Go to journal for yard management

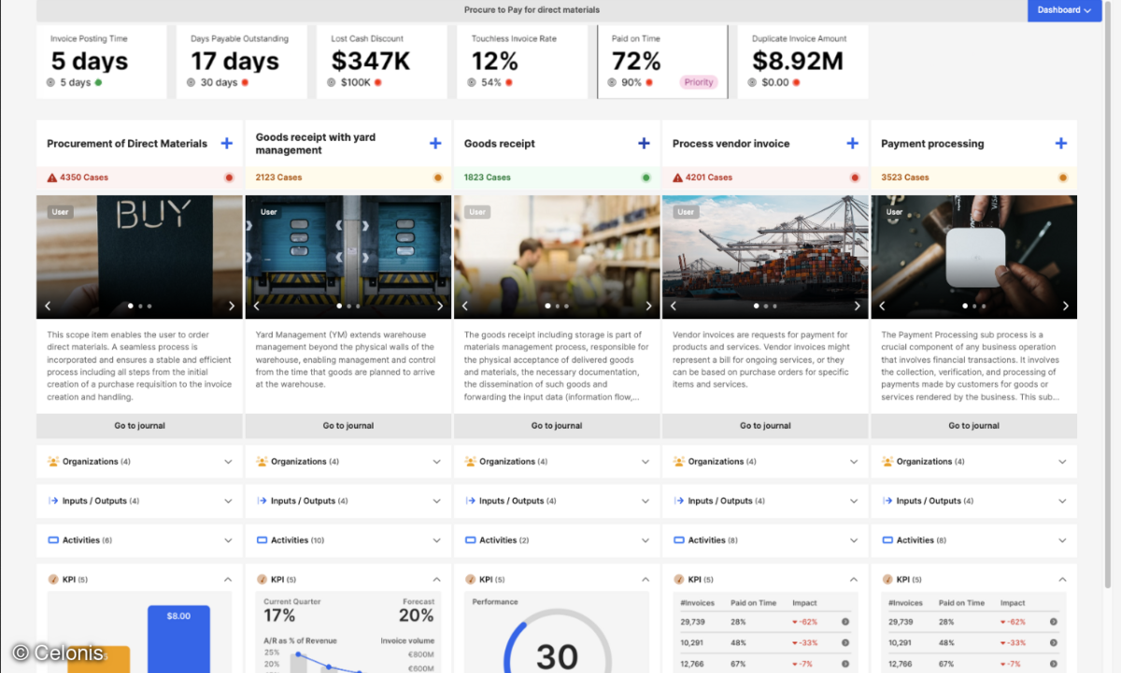click(348, 426)
